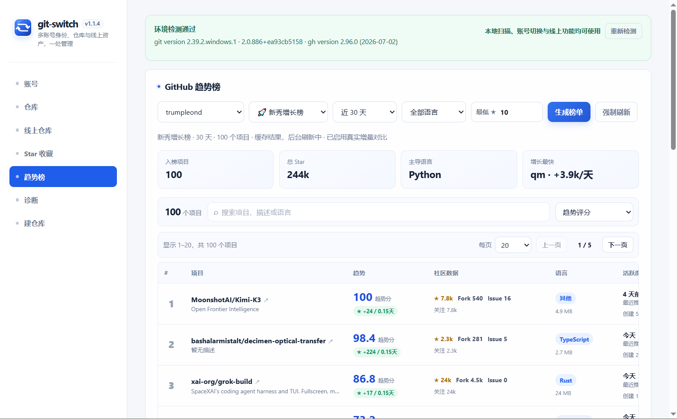
Task: Click the 搜索项目、描述或语言 search field
Action: pos(379,212)
